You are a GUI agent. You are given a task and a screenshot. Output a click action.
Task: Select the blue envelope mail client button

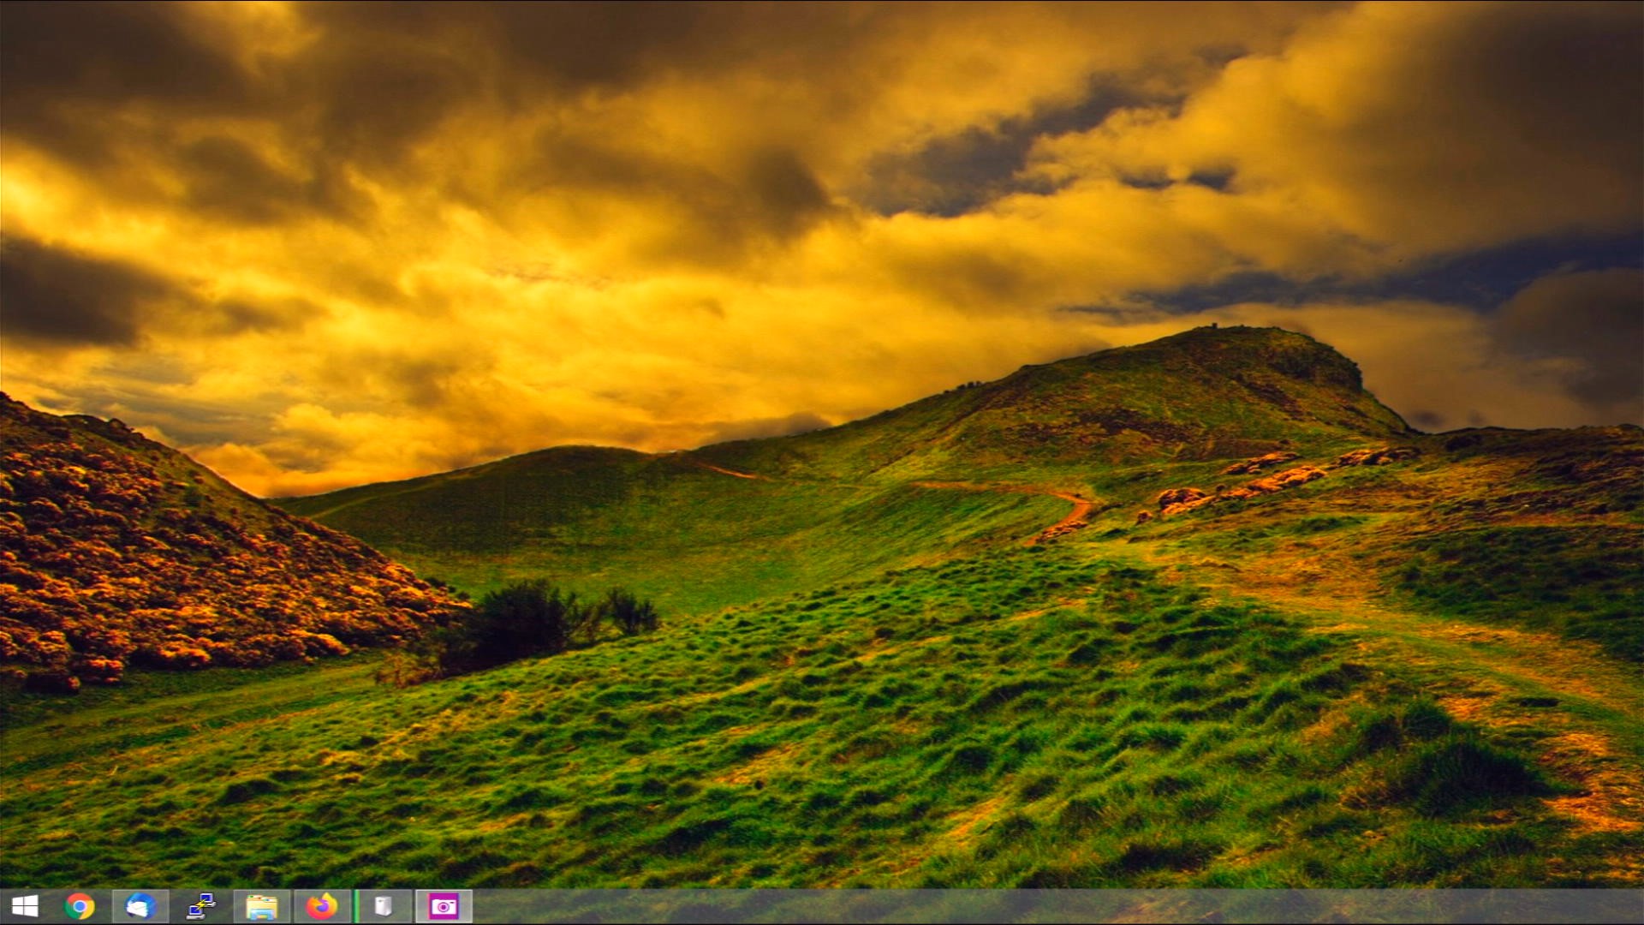140,906
